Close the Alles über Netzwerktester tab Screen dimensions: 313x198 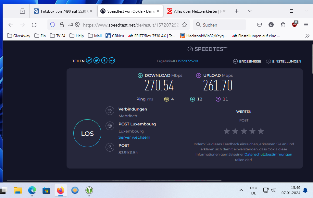[224, 11]
